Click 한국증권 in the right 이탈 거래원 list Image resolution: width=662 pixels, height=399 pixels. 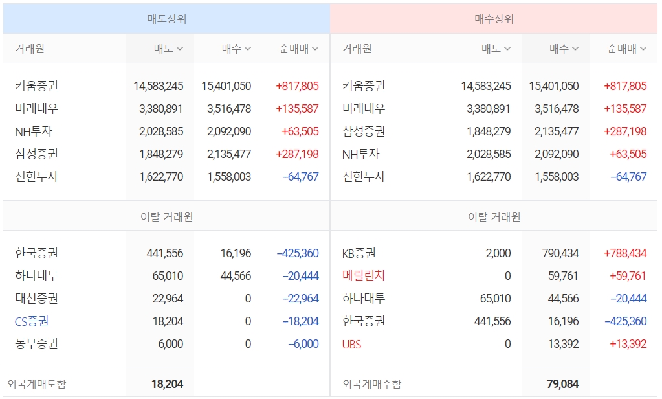(364, 321)
